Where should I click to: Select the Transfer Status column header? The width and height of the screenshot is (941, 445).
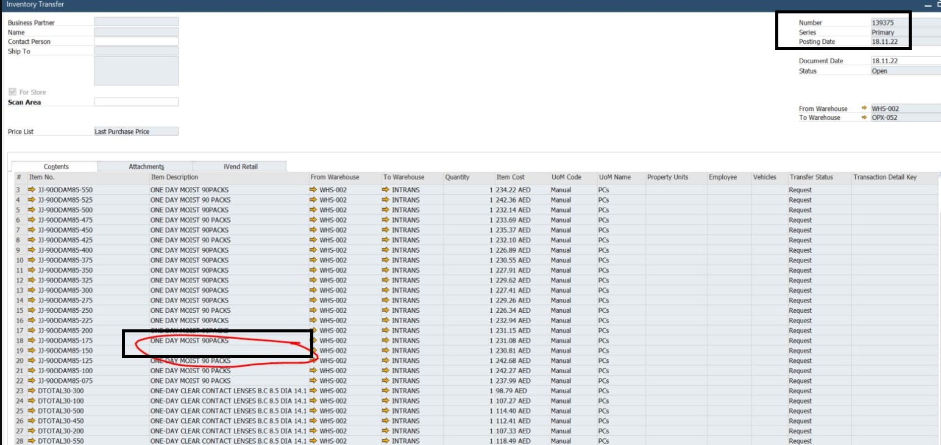coord(819,177)
